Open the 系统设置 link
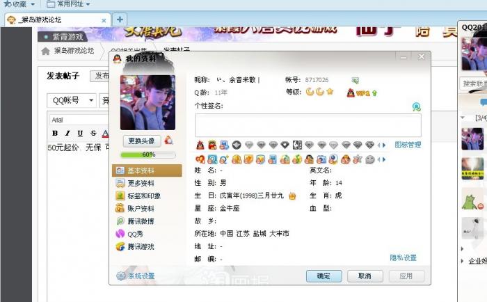The height and width of the screenshot is (302, 487). coord(136,276)
